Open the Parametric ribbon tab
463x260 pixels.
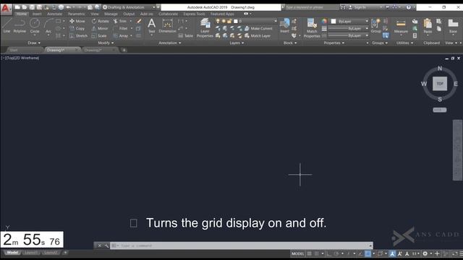pyautogui.click(x=76, y=14)
